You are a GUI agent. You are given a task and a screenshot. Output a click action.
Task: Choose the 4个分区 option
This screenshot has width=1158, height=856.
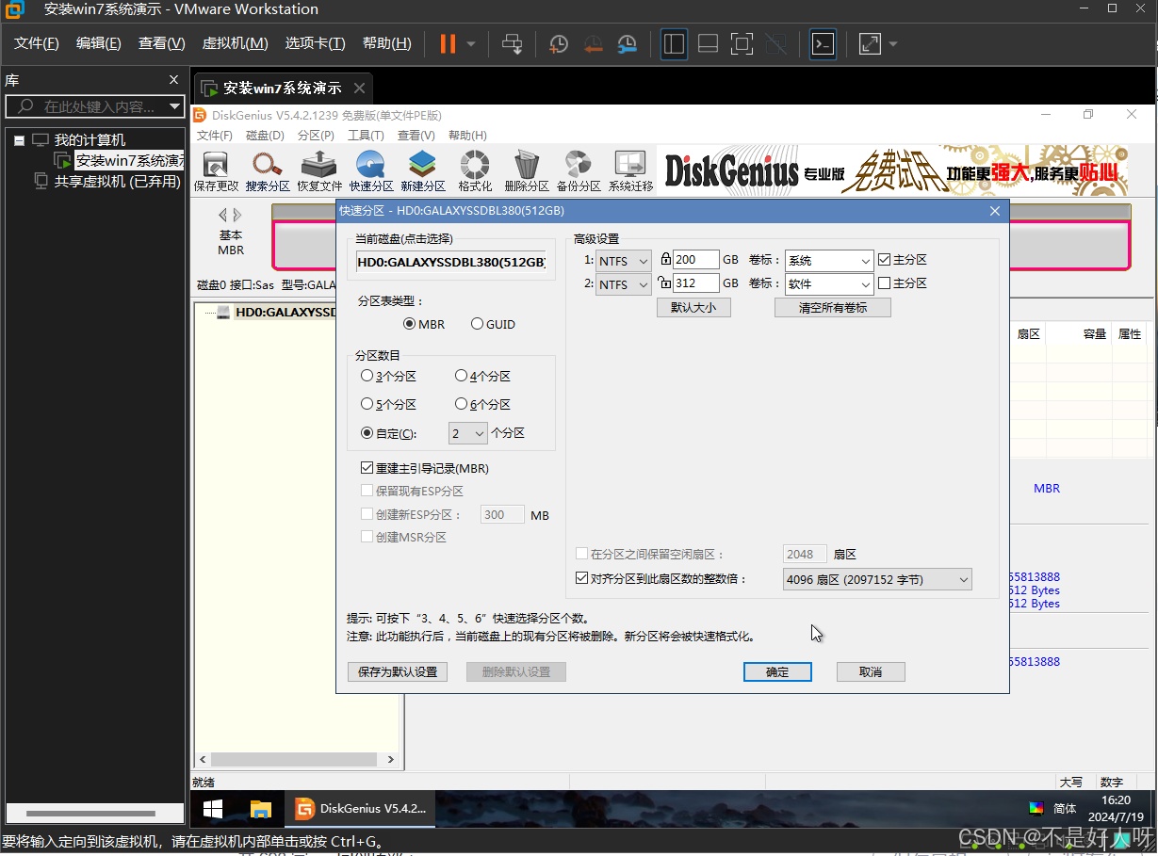(482, 376)
